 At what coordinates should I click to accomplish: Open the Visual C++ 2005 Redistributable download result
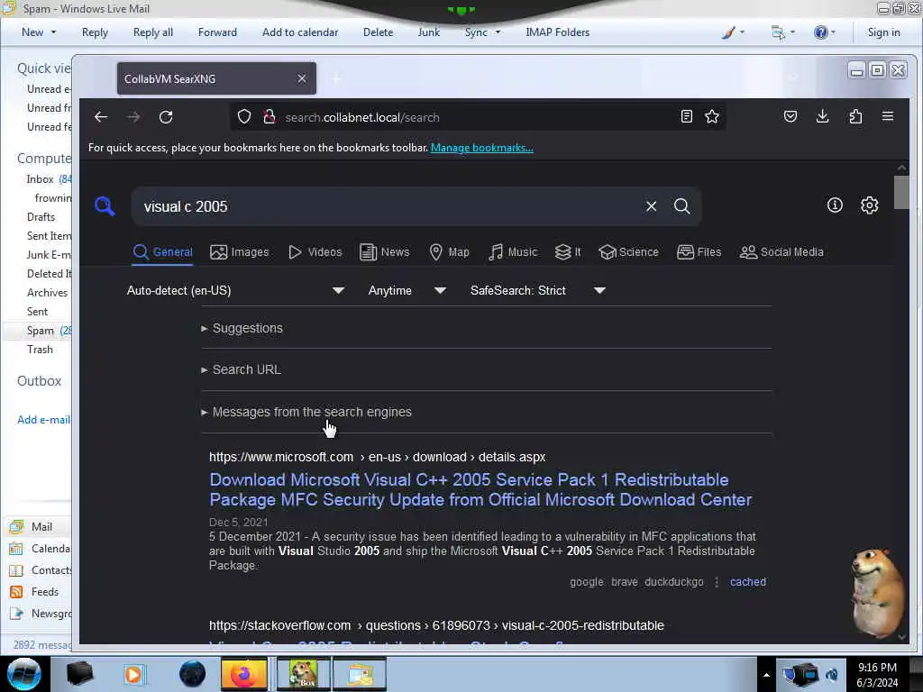click(x=480, y=489)
